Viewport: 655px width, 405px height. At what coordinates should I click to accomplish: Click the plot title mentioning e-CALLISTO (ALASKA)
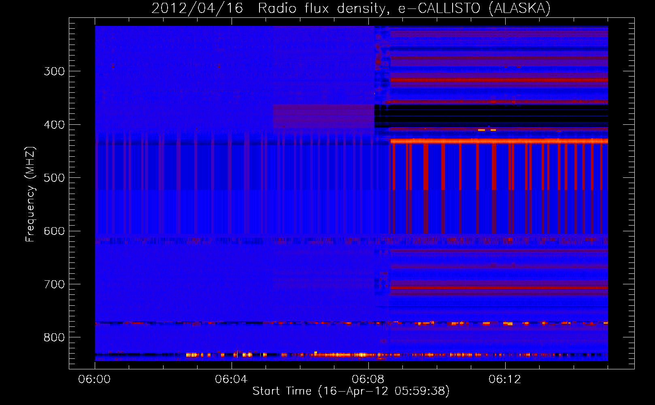[351, 8]
